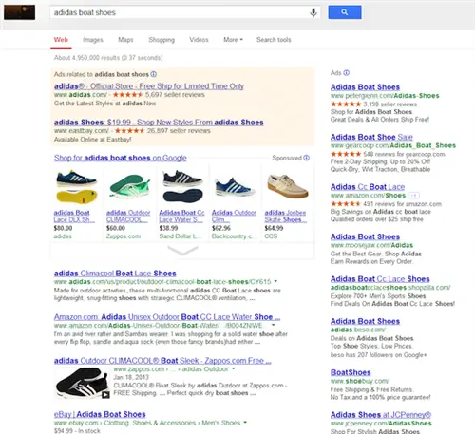Click the beige adidas Jonbee Skate shoe image
This screenshot has width=475, height=434.
[288, 186]
